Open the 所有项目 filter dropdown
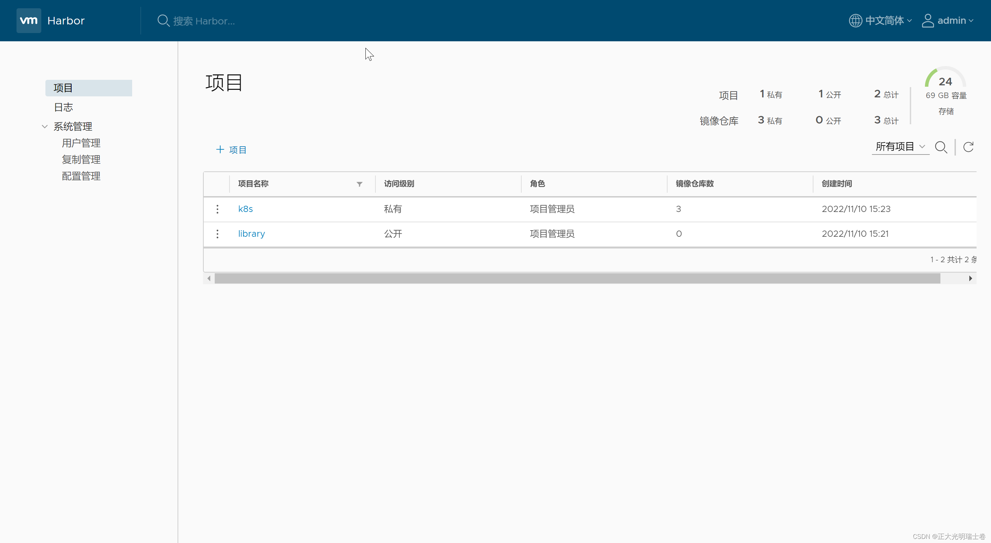This screenshot has height=543, width=991. pos(900,147)
